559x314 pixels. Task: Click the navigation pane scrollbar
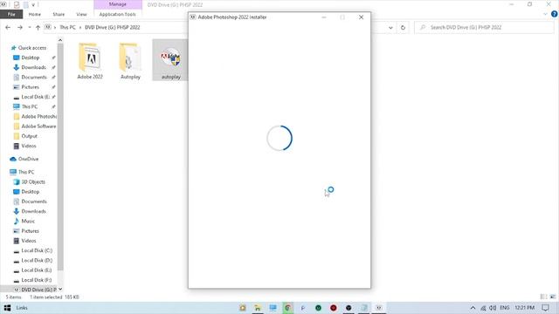[60, 157]
